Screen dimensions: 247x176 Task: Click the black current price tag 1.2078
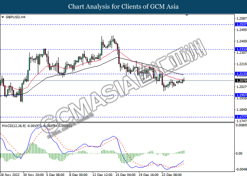pyautogui.click(x=241, y=81)
